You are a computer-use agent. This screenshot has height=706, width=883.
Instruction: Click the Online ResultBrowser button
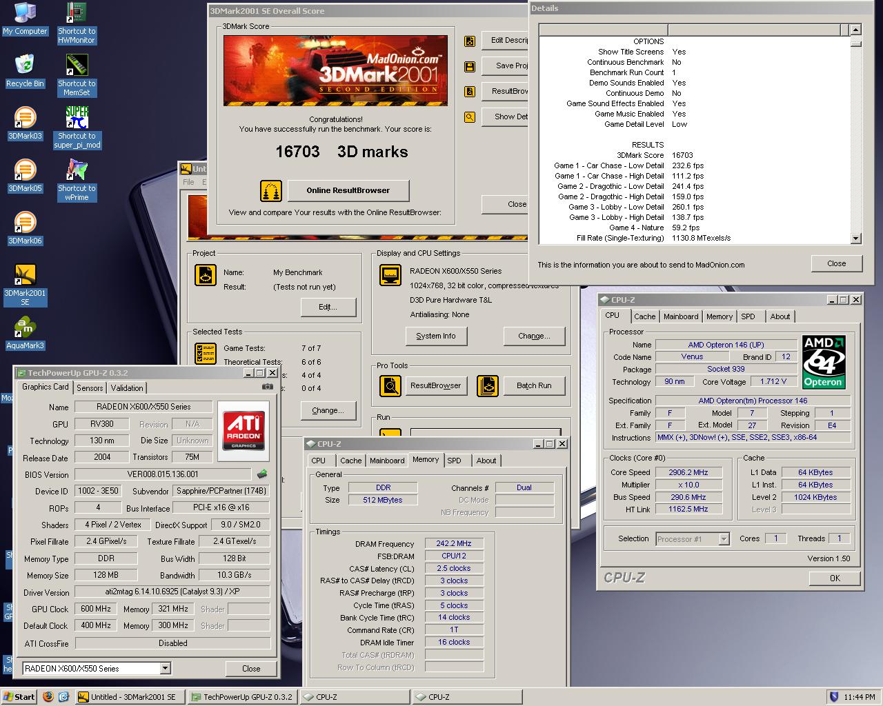point(348,191)
